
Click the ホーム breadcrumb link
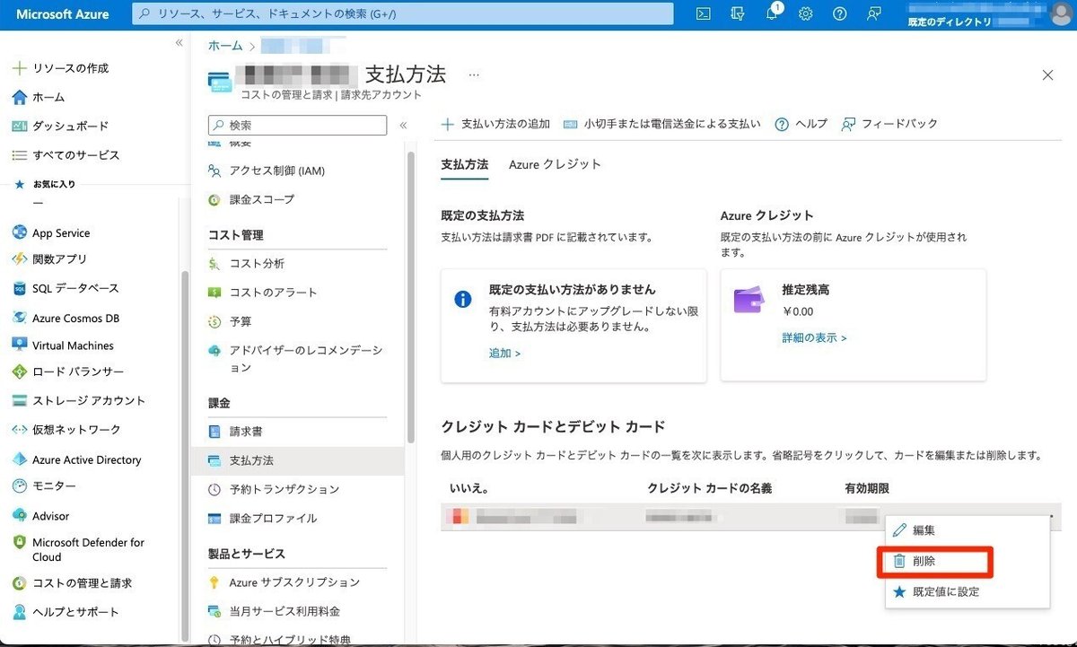[225, 45]
